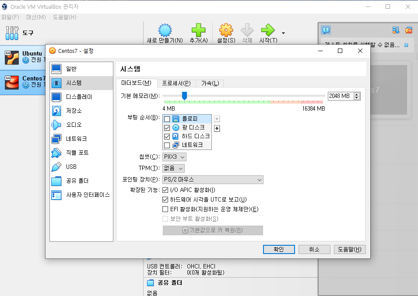The height and width of the screenshot is (296, 418).
Task: Select the Tools (도구) icon
Action: point(12,33)
